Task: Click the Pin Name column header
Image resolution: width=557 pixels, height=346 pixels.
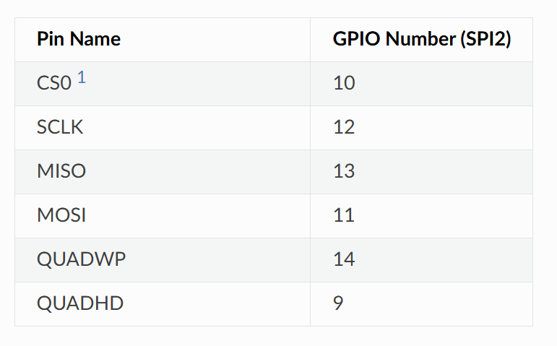Action: pos(79,40)
